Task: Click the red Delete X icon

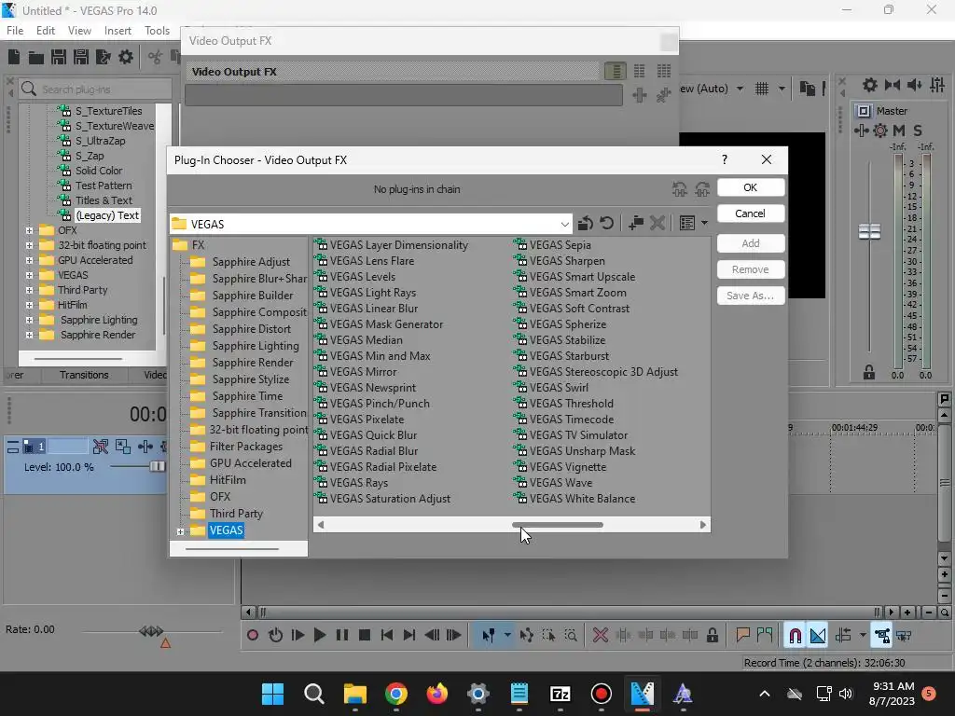Action: pyautogui.click(x=601, y=636)
